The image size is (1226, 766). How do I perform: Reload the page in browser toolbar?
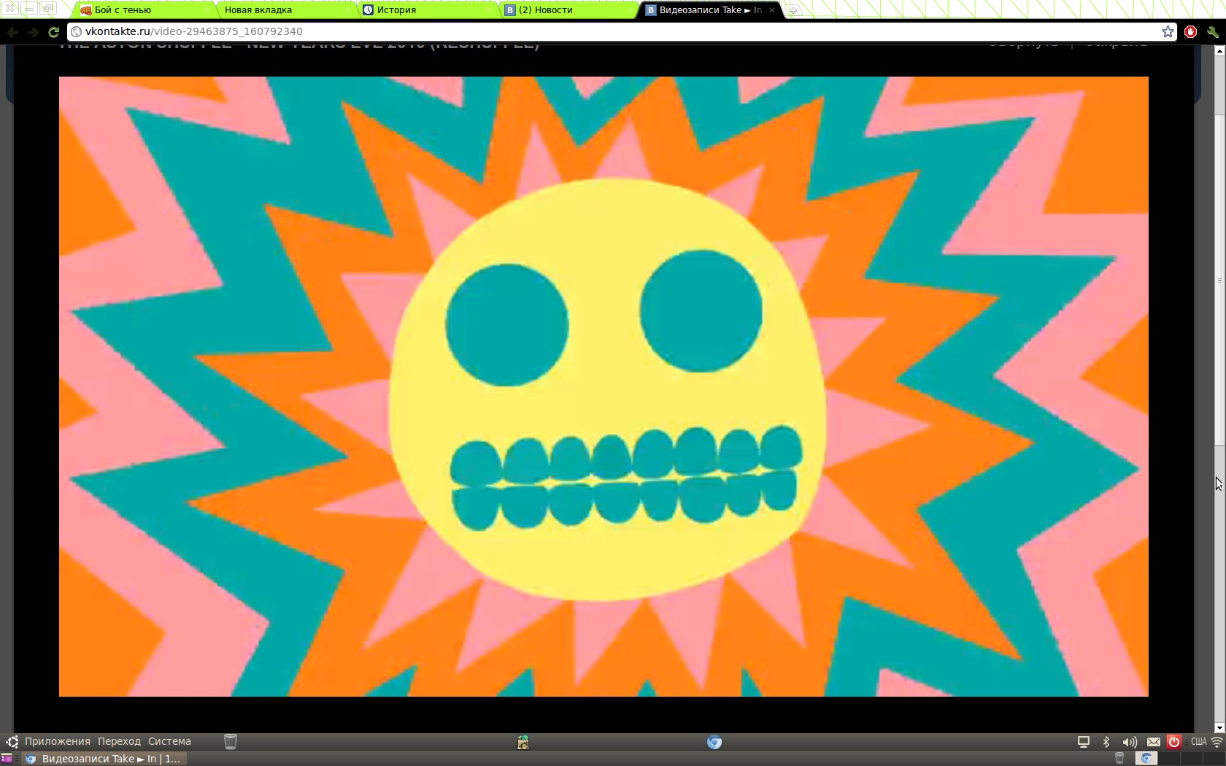pyautogui.click(x=53, y=32)
